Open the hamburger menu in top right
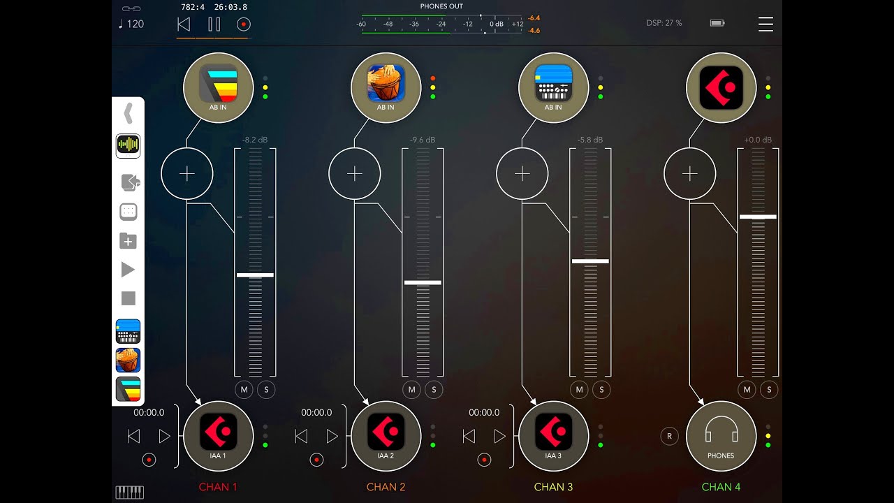894x503 pixels. click(765, 24)
